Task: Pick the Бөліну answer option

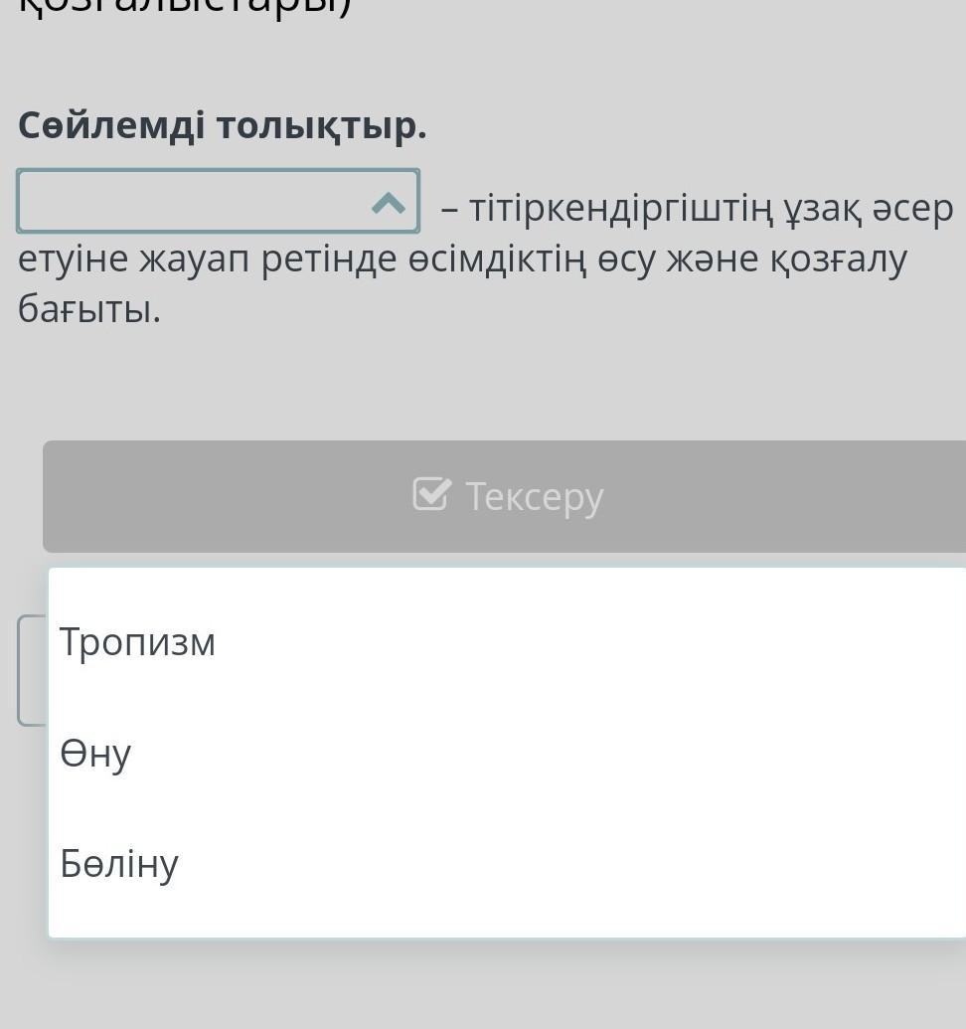Action: tap(119, 863)
